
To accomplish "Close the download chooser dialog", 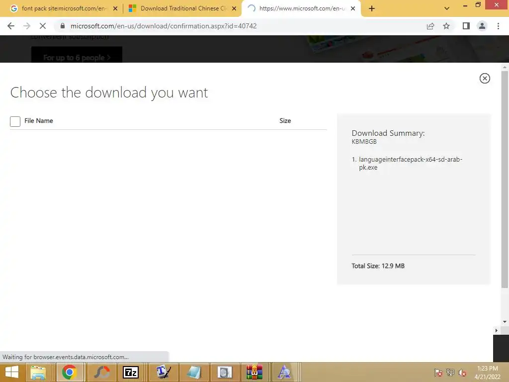I will point(485,78).
